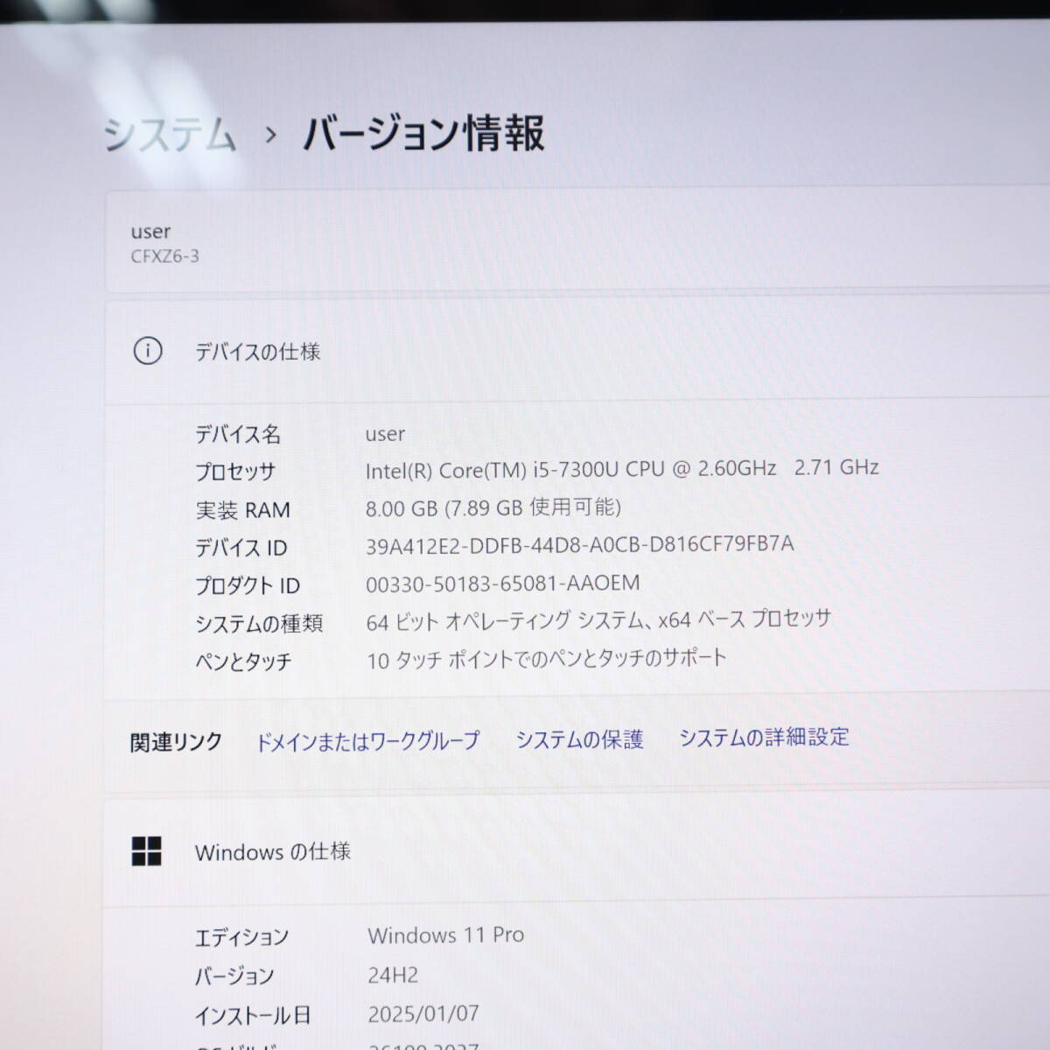Select デバイス ID value 39A412E2-DDFB-44D8
The height and width of the screenshot is (1050, 1050).
(579, 544)
